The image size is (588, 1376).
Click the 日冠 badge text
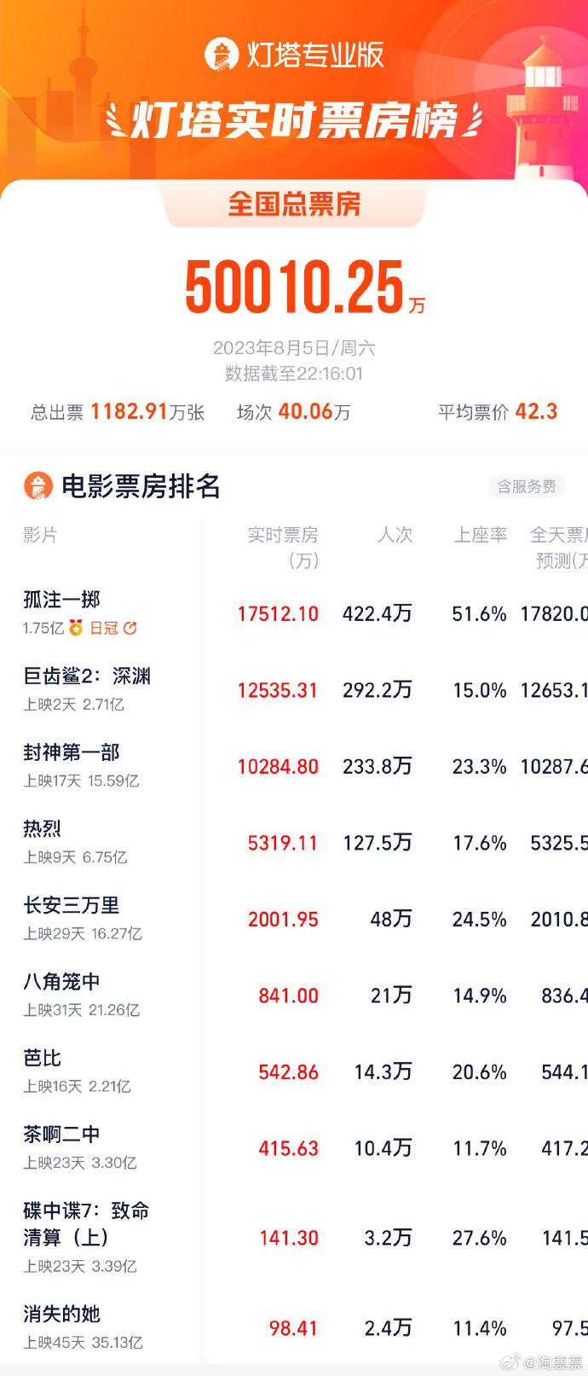tap(104, 628)
